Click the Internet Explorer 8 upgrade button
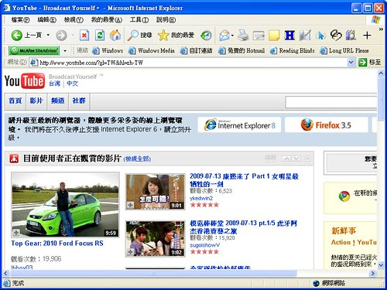Image resolution: width=387 pixels, height=290 pixels. coord(239,125)
